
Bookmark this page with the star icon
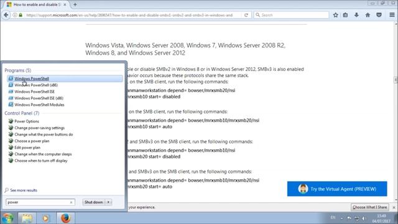336,15
